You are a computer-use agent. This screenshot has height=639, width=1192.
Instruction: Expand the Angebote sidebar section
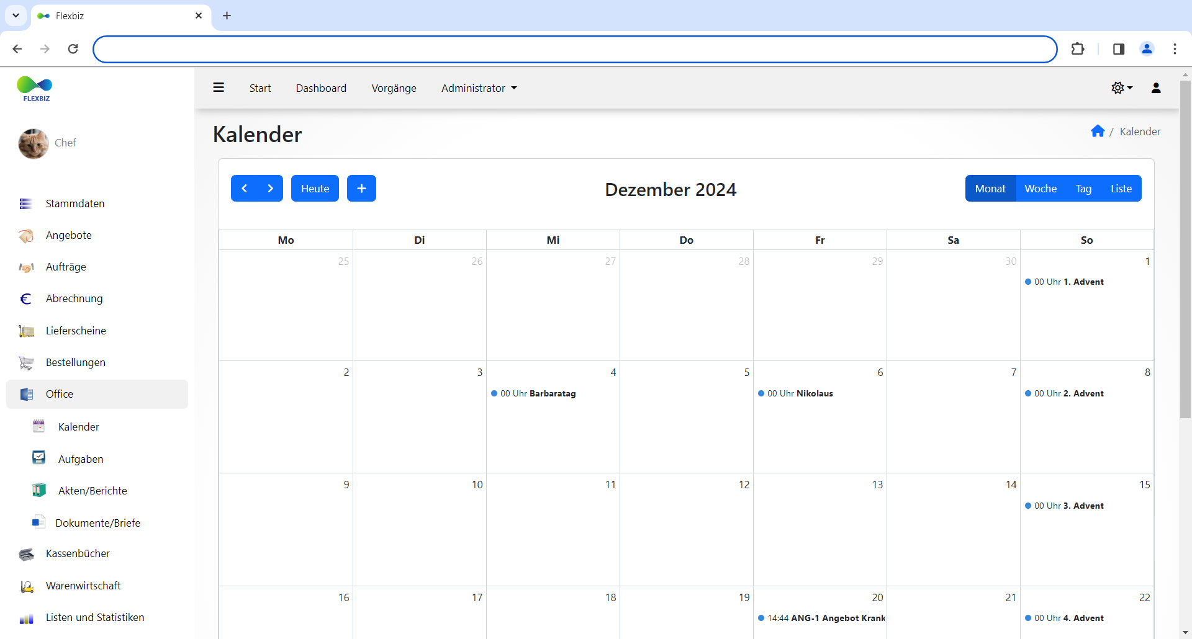pos(97,235)
